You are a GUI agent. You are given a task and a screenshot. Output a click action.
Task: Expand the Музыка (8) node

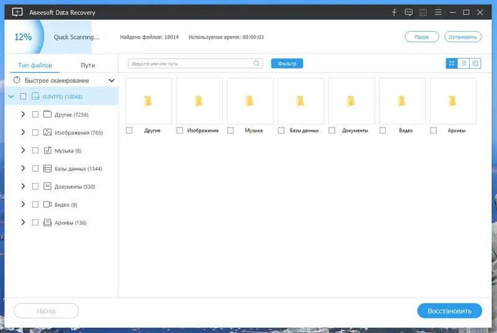pyautogui.click(x=23, y=150)
